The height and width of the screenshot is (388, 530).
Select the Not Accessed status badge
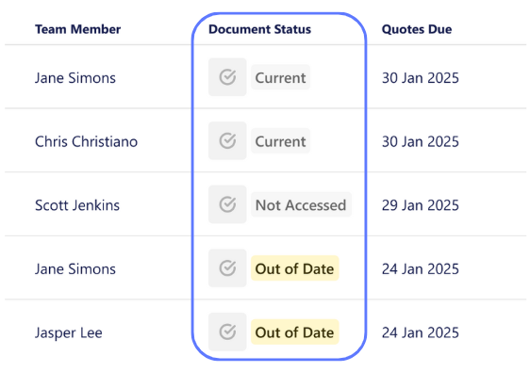[x=301, y=205]
